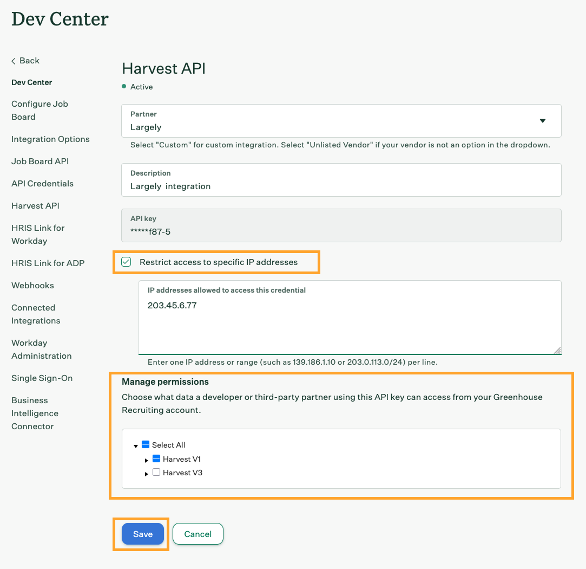586x569 pixels.
Task: Open Business Intelligence Connector page
Action: 35,413
